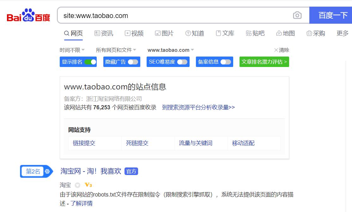The height and width of the screenshot is (212, 352).
Task: Enable the 备案信息 switch
Action: 226,62
